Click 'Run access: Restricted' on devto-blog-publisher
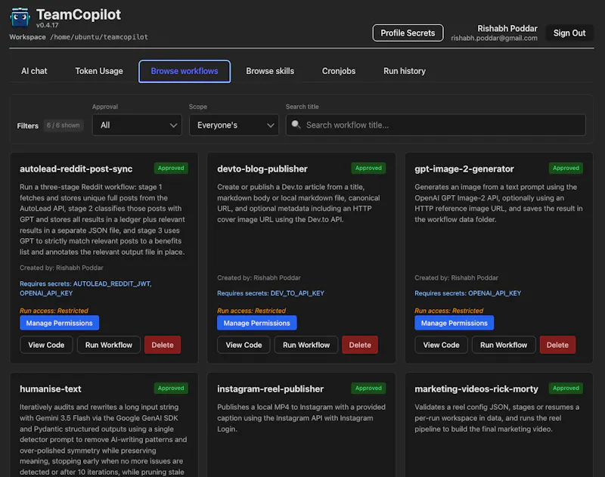This screenshot has width=605, height=477. (251, 311)
